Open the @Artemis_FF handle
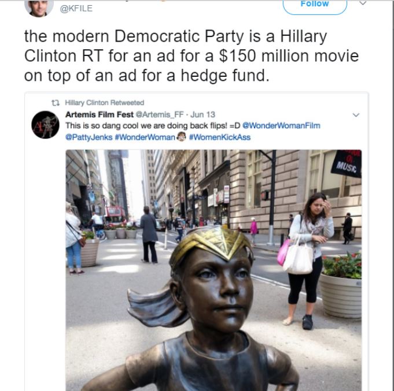Viewport: 394px width, 391px height. 160,114
